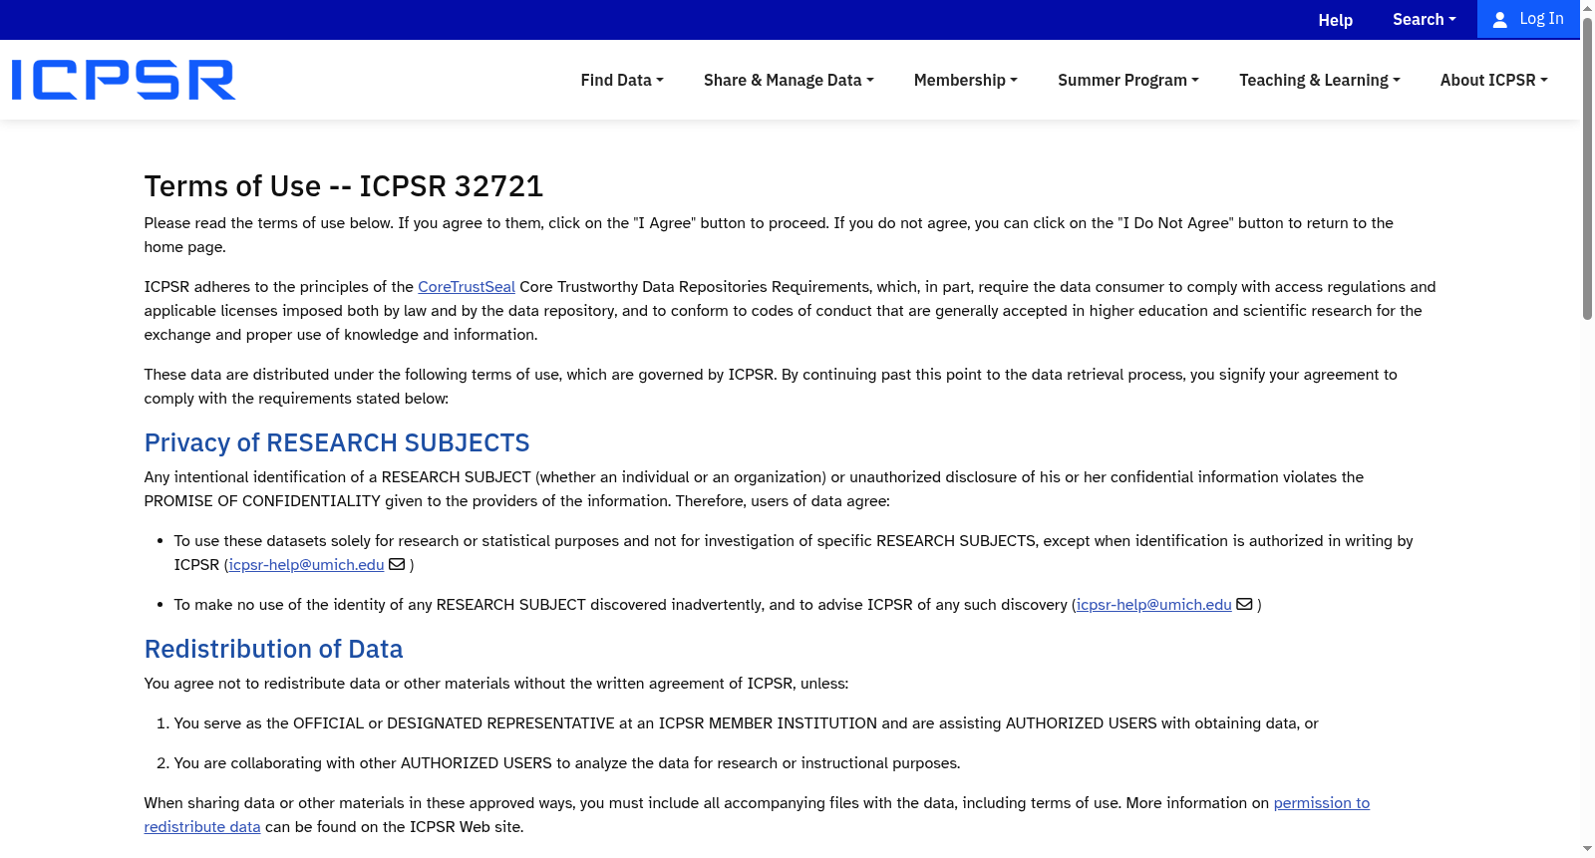Click the 'You serve as the OFFICIAL' list item
This screenshot has height=858, width=1595.
coord(746,723)
